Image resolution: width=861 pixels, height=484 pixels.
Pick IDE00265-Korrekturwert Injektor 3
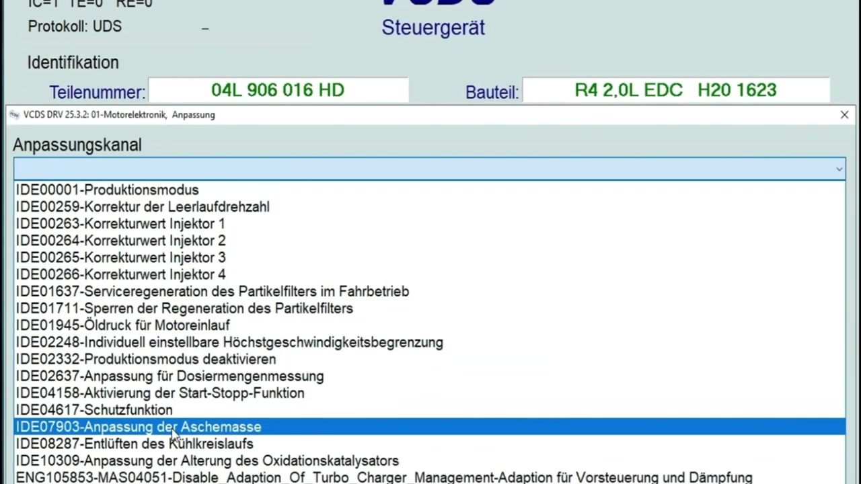click(x=430, y=257)
